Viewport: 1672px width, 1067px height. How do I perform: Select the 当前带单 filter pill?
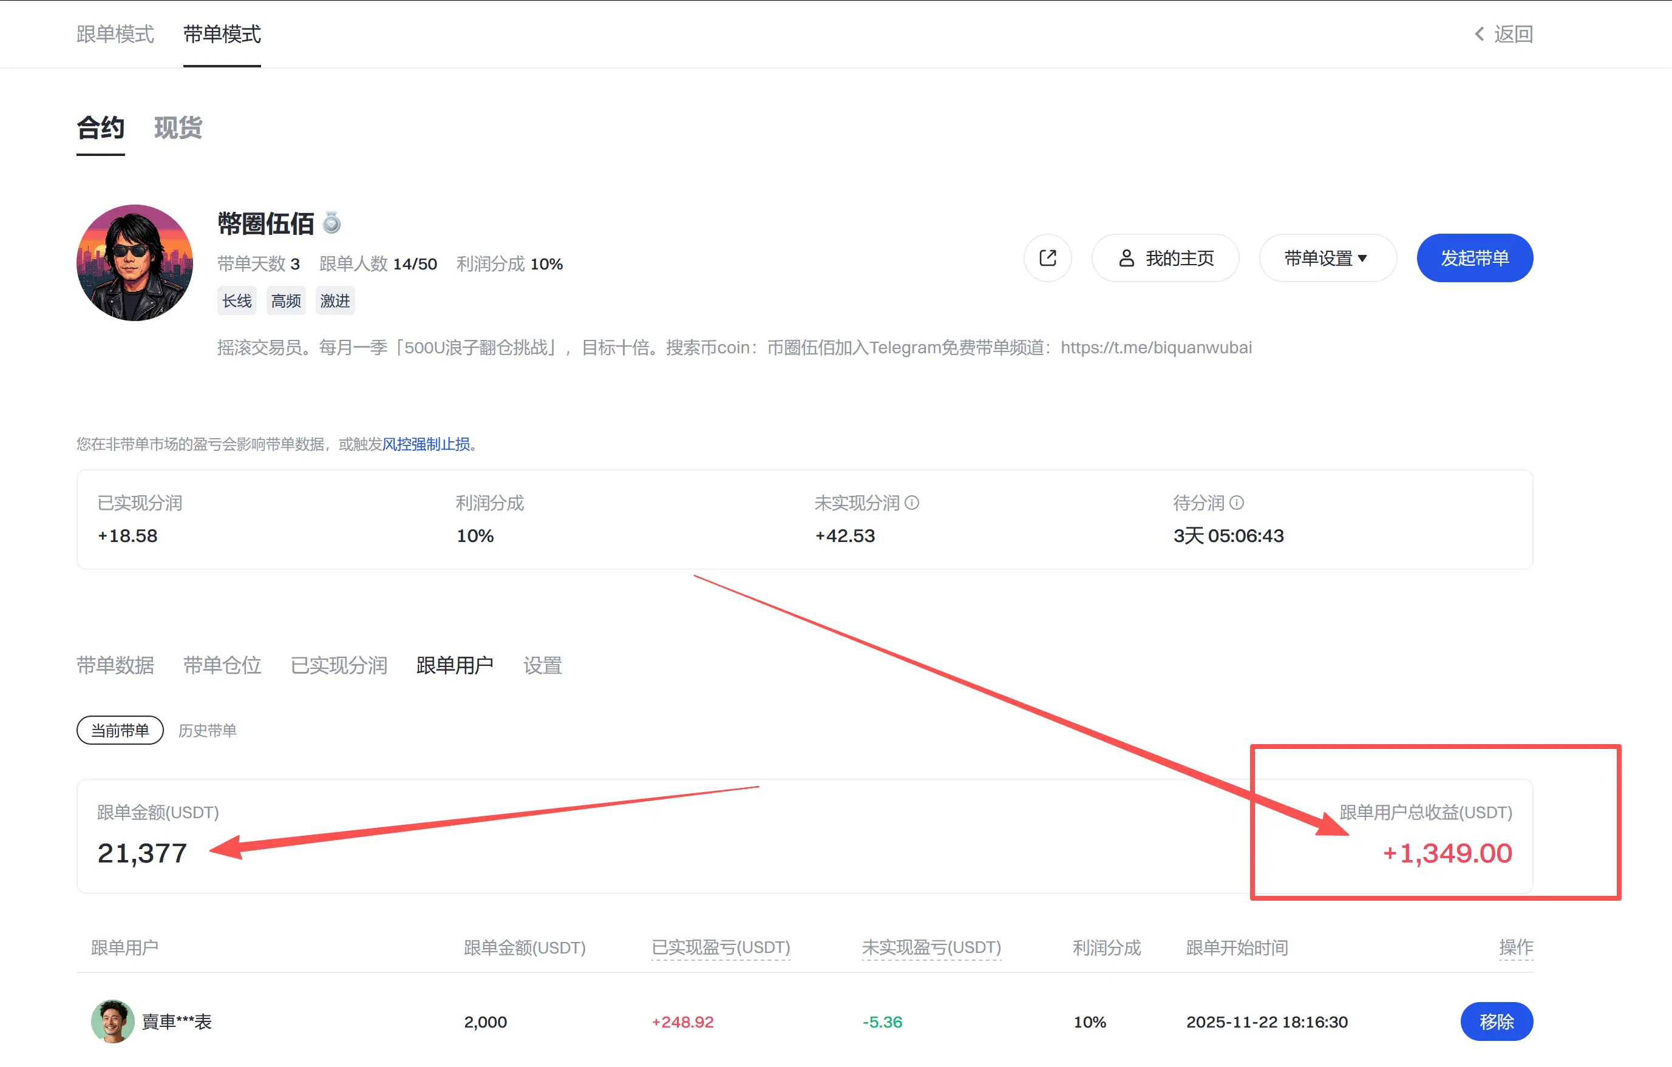(x=120, y=730)
